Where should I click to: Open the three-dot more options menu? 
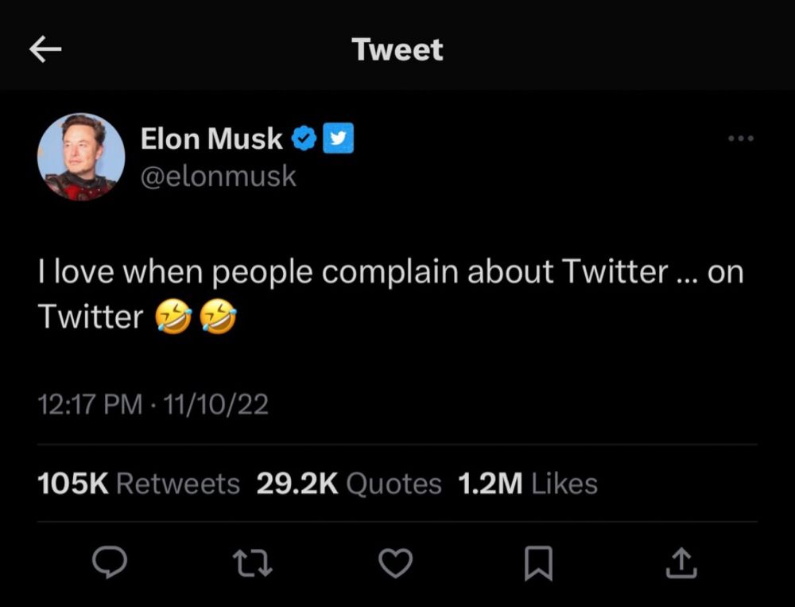[740, 139]
